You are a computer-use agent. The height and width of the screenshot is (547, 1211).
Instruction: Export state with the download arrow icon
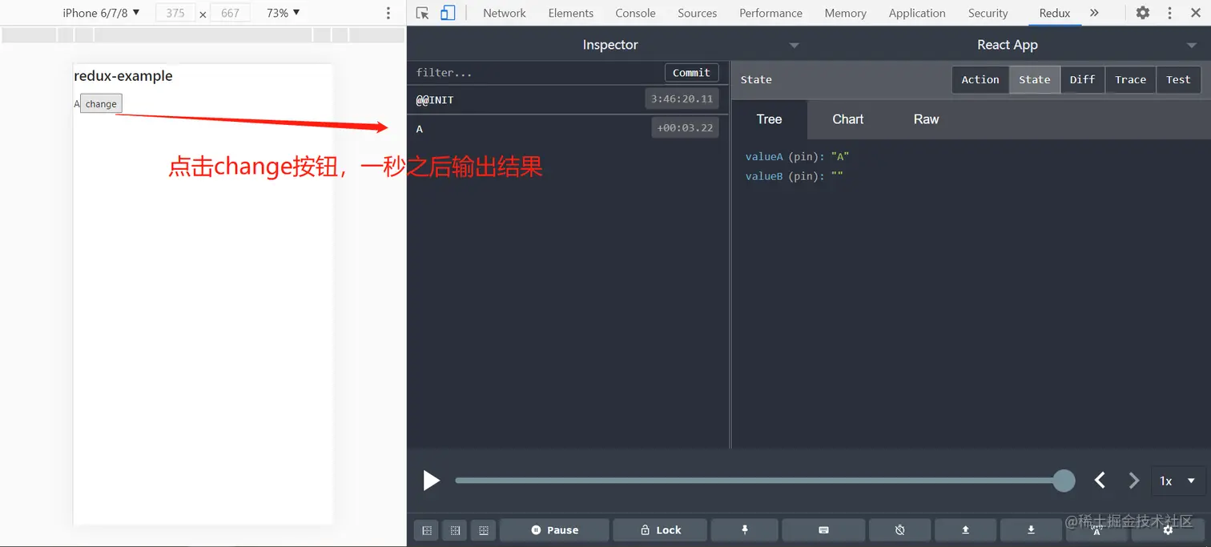[x=1031, y=530]
